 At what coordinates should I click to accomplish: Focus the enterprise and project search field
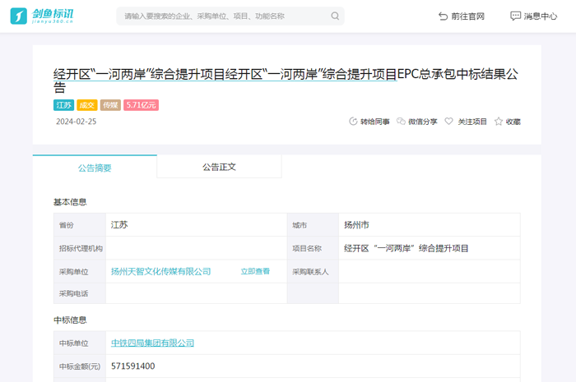click(x=222, y=16)
